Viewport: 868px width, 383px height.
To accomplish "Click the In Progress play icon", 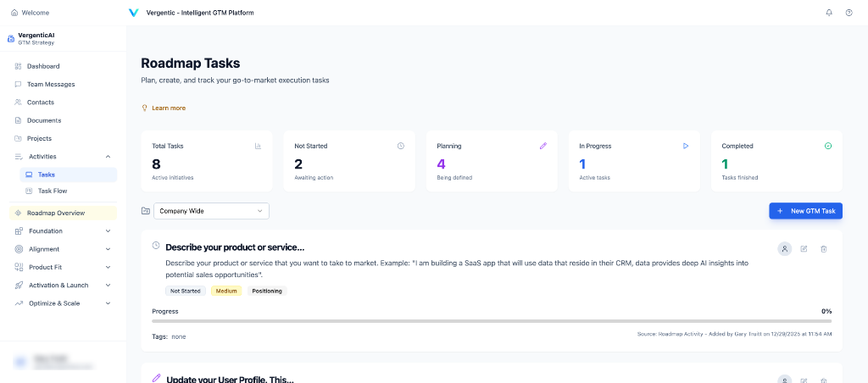I will click(x=685, y=146).
